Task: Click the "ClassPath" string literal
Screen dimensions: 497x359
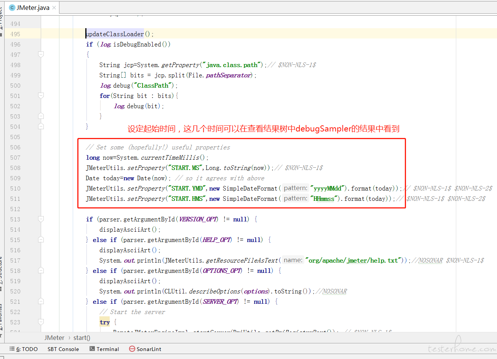Action: pos(153,85)
